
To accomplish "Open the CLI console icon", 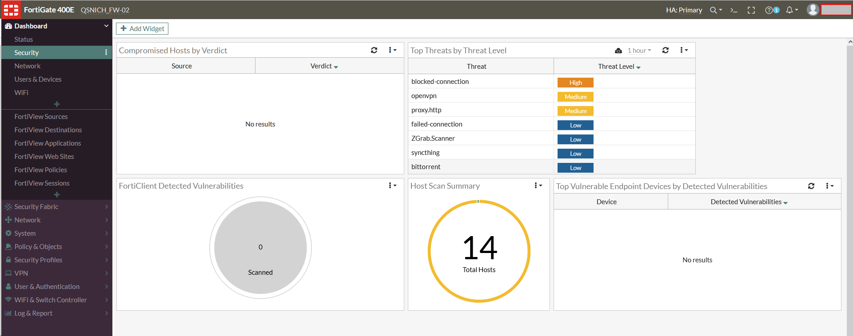I will tap(734, 10).
